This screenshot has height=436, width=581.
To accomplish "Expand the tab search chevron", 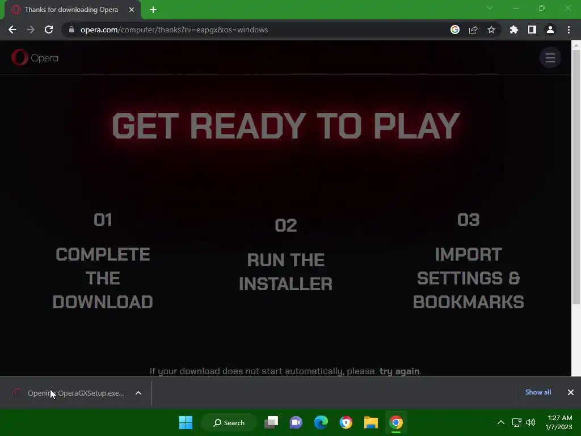I will pos(490,8).
